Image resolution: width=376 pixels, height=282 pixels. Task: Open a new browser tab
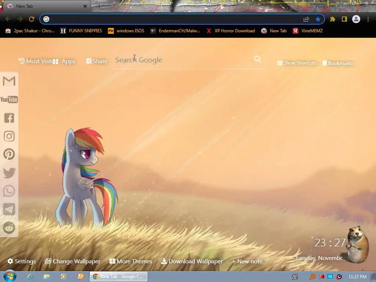99,6
